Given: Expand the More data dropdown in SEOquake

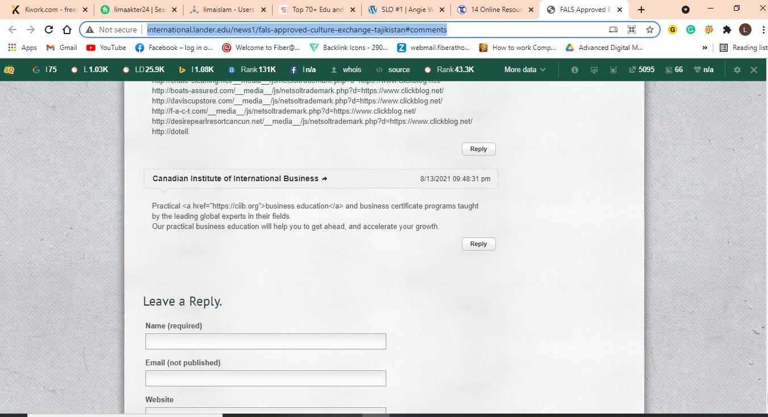Looking at the screenshot, I should point(523,69).
